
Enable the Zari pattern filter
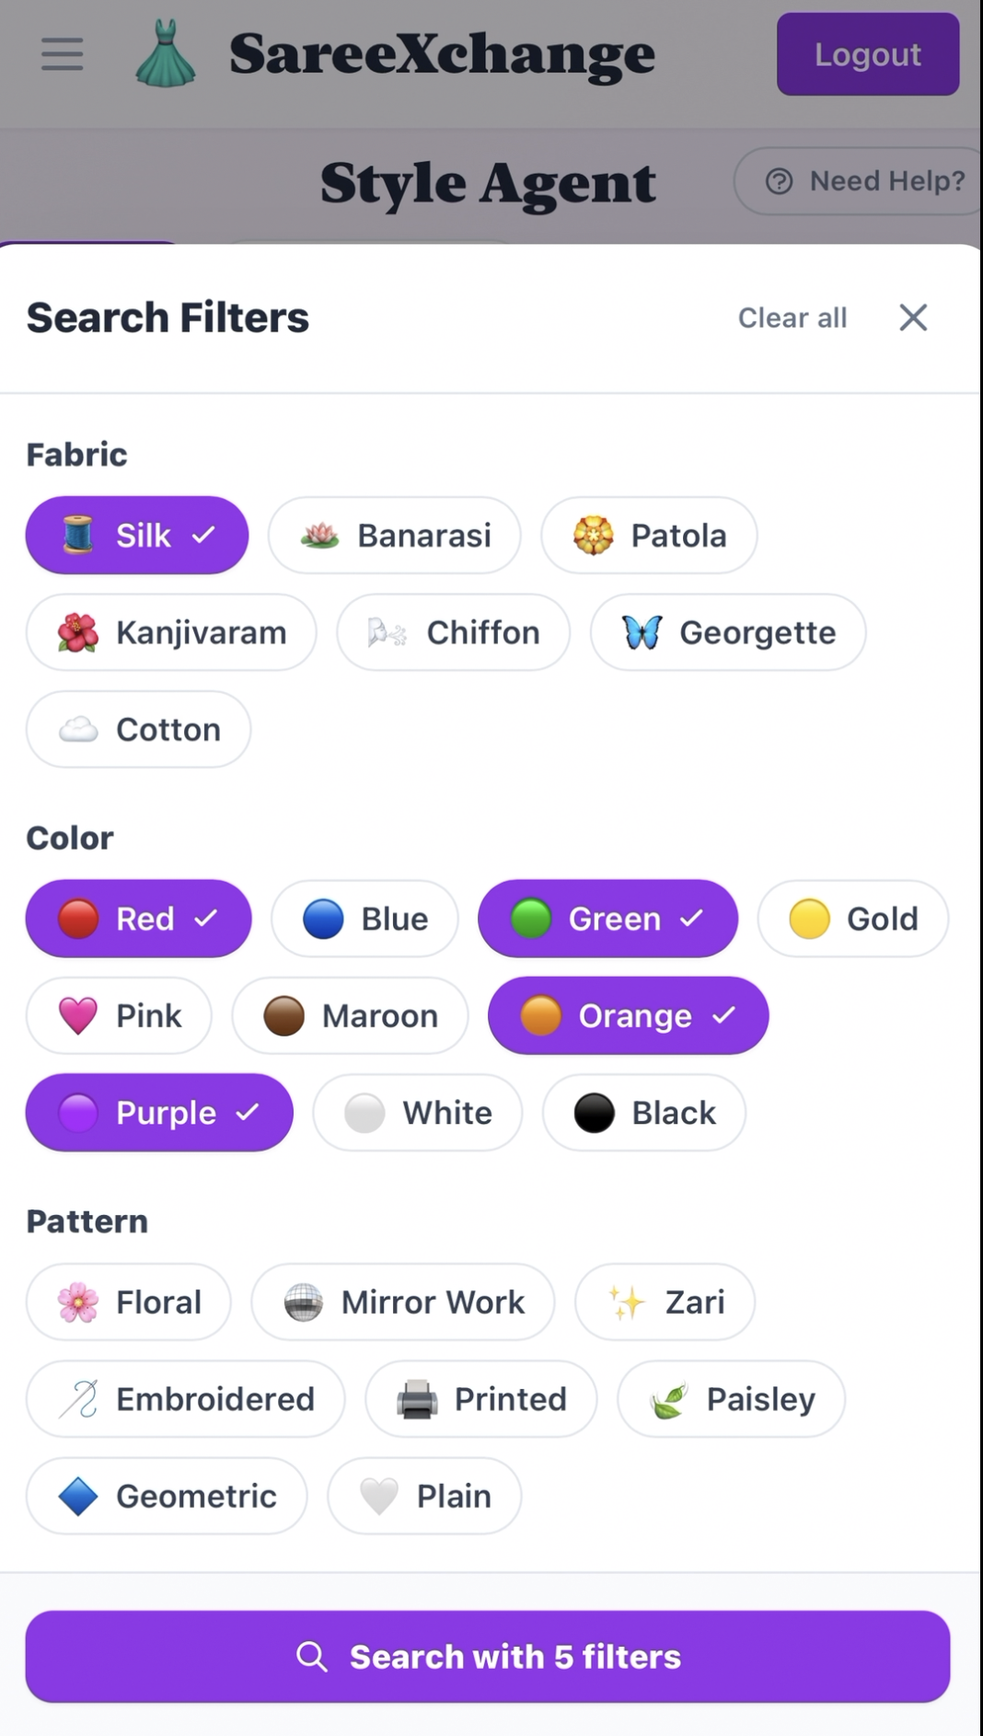pos(665,1302)
